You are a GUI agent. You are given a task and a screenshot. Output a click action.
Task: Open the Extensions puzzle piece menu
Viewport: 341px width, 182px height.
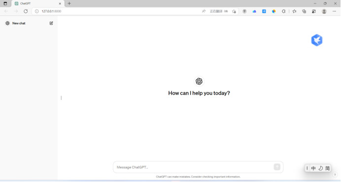pyautogui.click(x=283, y=11)
